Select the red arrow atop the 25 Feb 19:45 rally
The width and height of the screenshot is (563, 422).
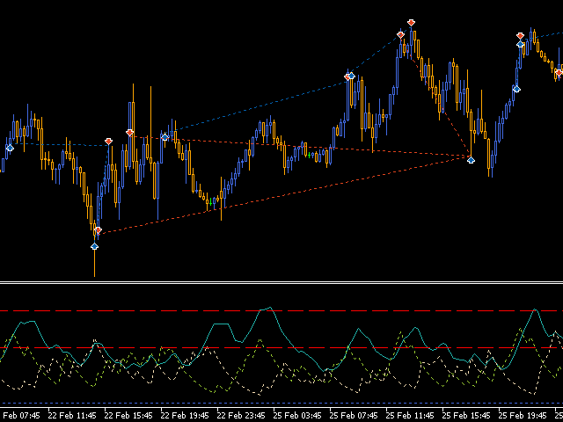[520, 36]
